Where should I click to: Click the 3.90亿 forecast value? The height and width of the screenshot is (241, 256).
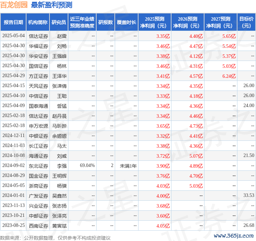click(163, 166)
